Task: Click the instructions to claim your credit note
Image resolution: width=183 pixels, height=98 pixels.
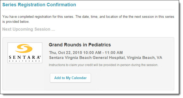Action: click(103, 65)
